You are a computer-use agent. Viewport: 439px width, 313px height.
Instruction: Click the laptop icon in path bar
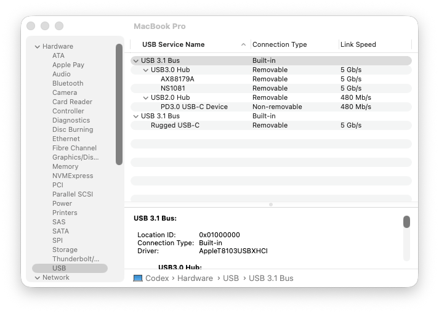pos(138,278)
